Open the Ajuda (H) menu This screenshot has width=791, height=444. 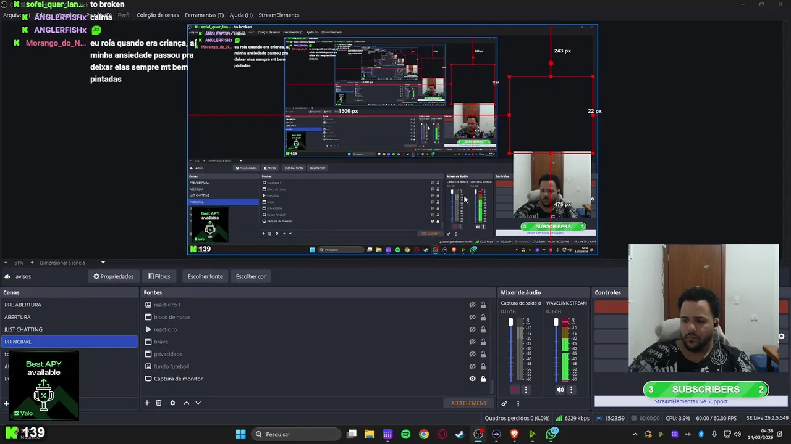pos(241,15)
